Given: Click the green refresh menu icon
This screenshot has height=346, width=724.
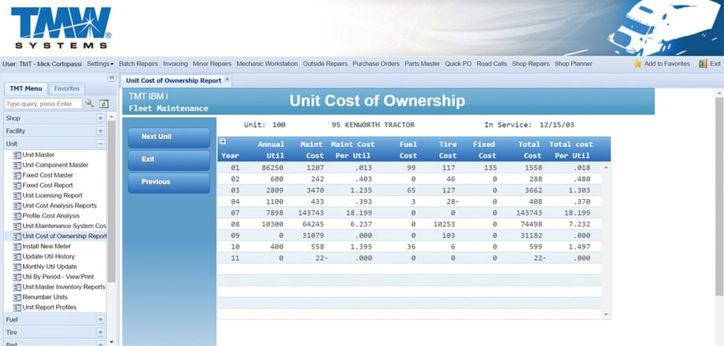Looking at the screenshot, I should coord(103,104).
